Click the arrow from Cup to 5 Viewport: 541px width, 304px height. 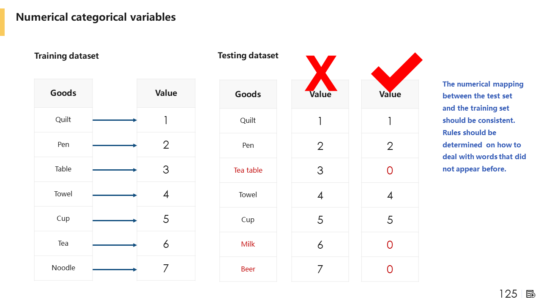[115, 220]
